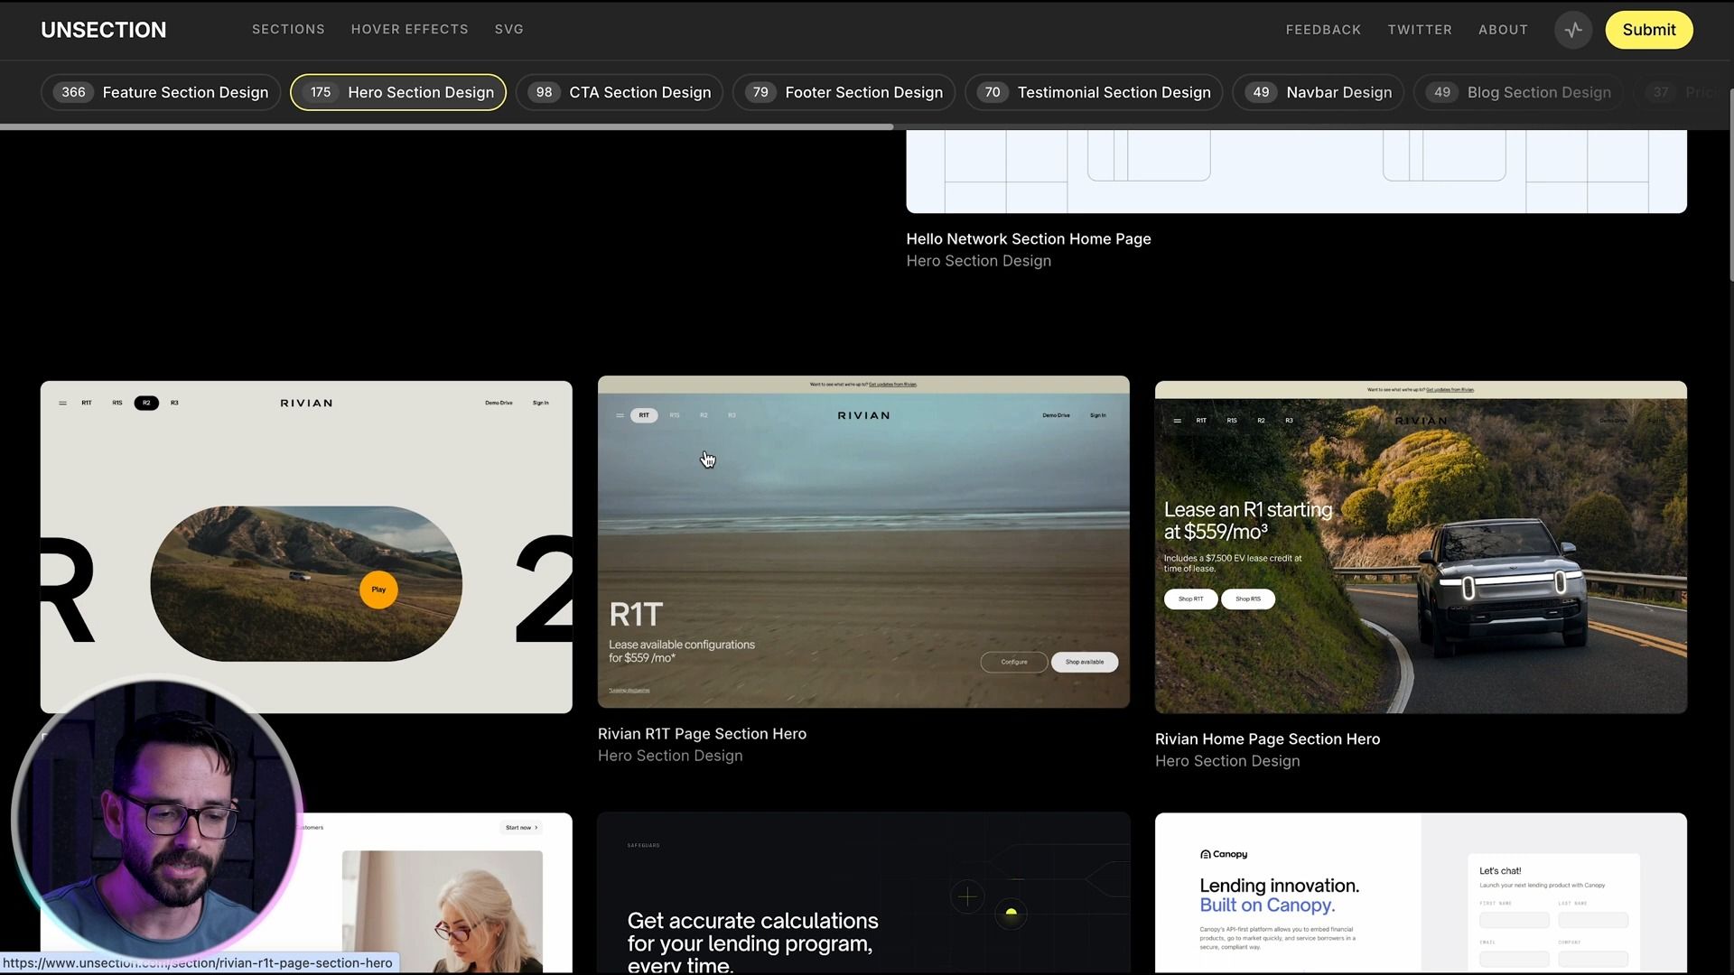Click orange Play button in R2 card

click(378, 590)
